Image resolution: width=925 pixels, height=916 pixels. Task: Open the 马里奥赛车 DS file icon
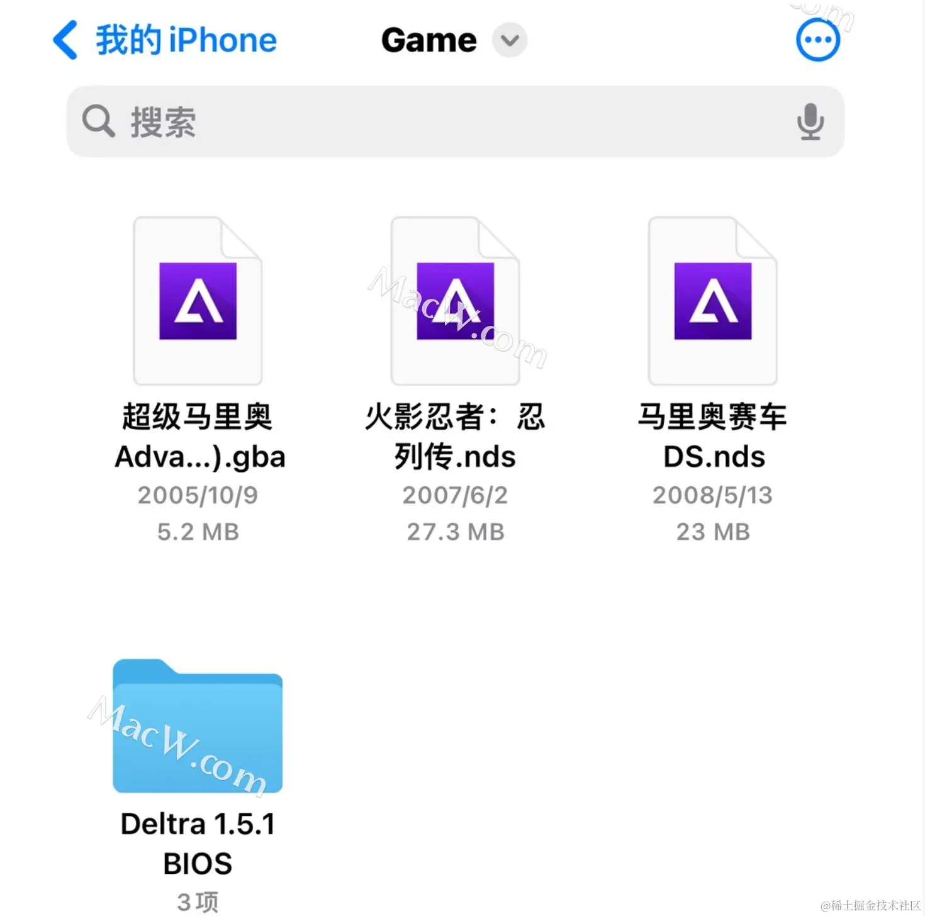(x=713, y=301)
